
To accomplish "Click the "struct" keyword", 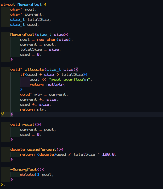I will click(x=8, y=4).
